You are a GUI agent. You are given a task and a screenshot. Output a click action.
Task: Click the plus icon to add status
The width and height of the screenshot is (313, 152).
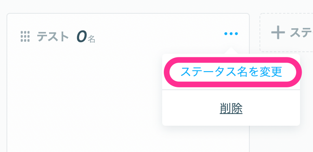click(278, 33)
